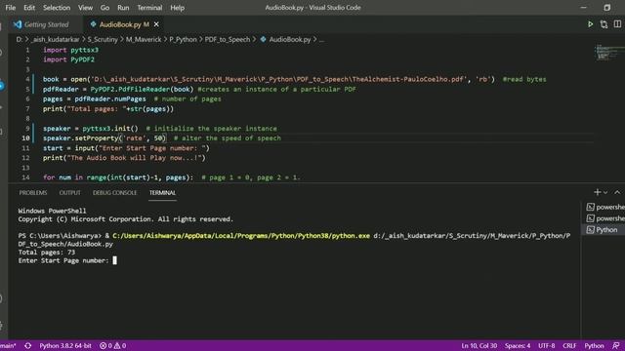Screen dimensions: 625x351
Task: Click the Visual Studio Code icon on Getting Started tab
Action: (x=18, y=24)
